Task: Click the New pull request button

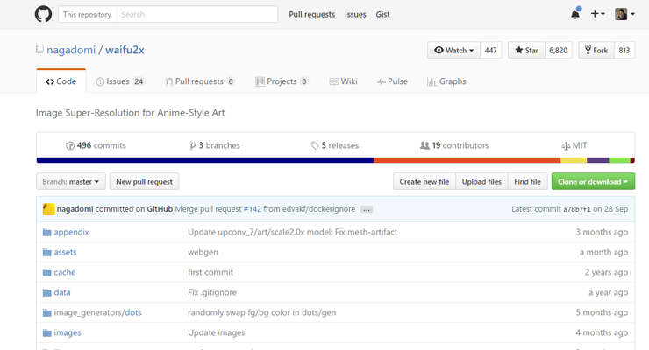Action: (144, 181)
